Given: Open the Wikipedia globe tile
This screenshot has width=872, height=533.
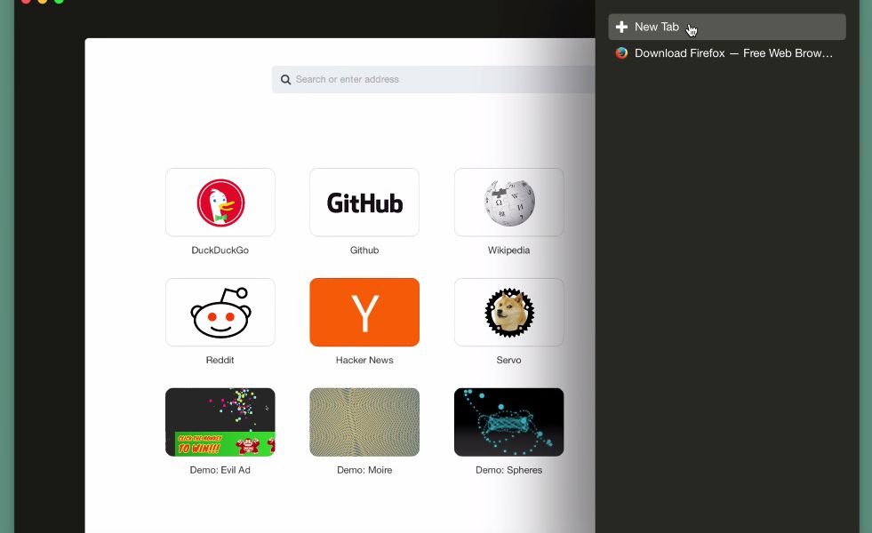Looking at the screenshot, I should pos(508,203).
